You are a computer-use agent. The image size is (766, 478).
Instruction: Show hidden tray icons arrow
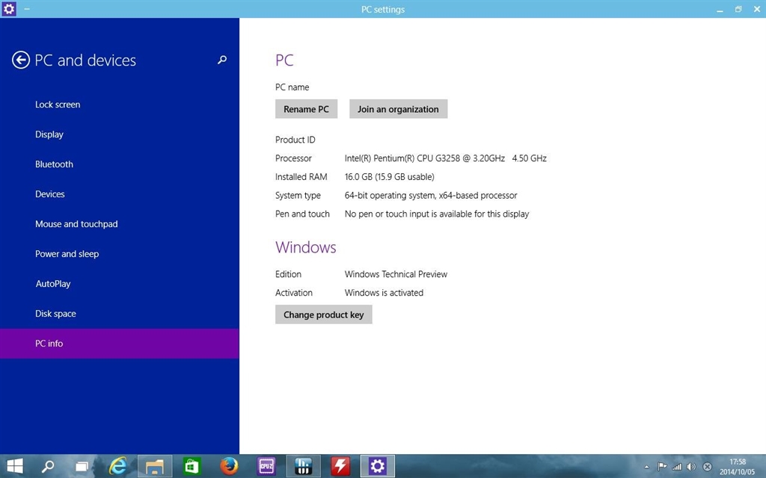coord(647,467)
